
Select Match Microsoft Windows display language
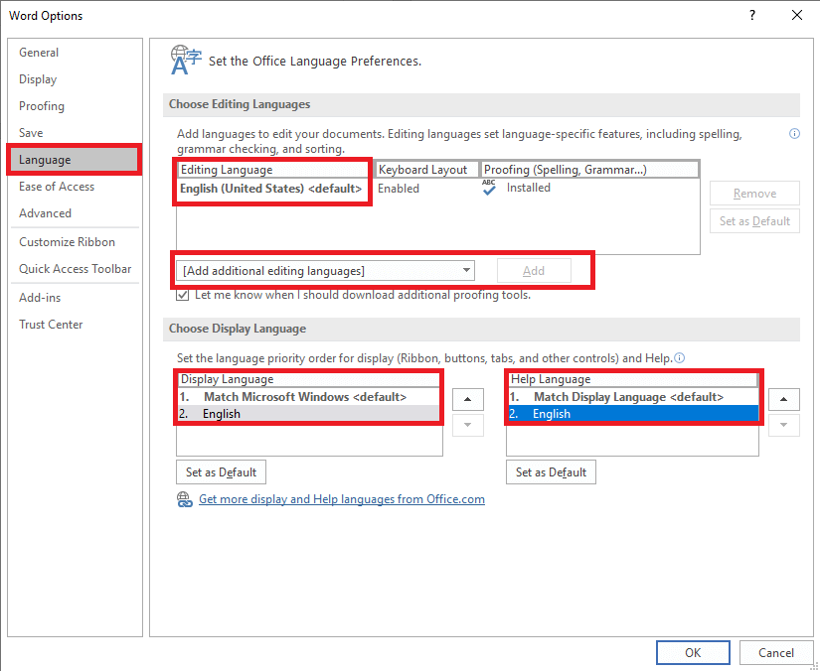pos(309,397)
